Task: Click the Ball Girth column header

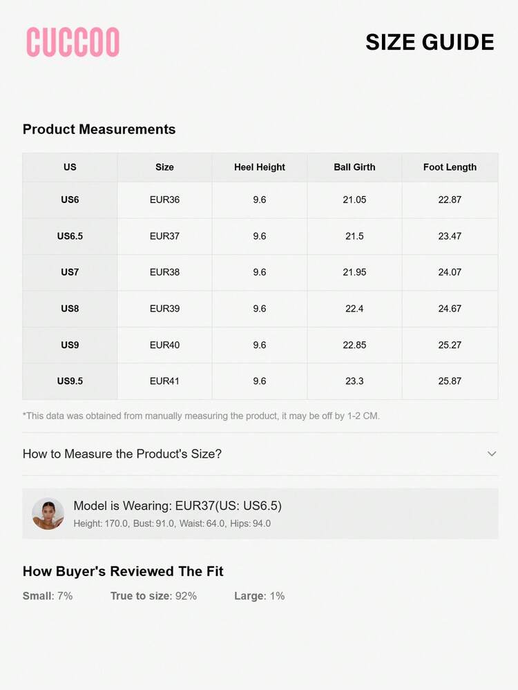Action: [x=354, y=167]
